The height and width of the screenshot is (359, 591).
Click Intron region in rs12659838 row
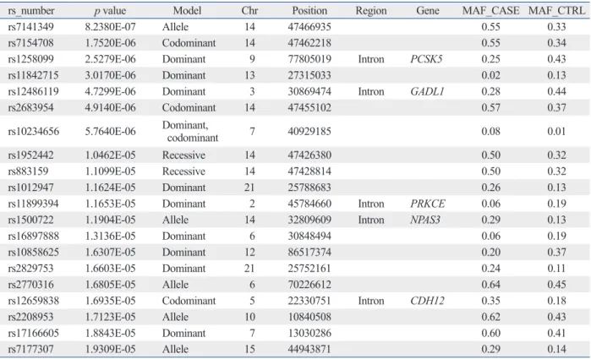(371, 301)
